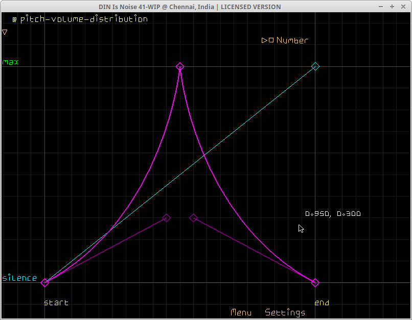The image size is (412, 320).
Task: Expand the small triangle below the title
Action: (x=5, y=32)
